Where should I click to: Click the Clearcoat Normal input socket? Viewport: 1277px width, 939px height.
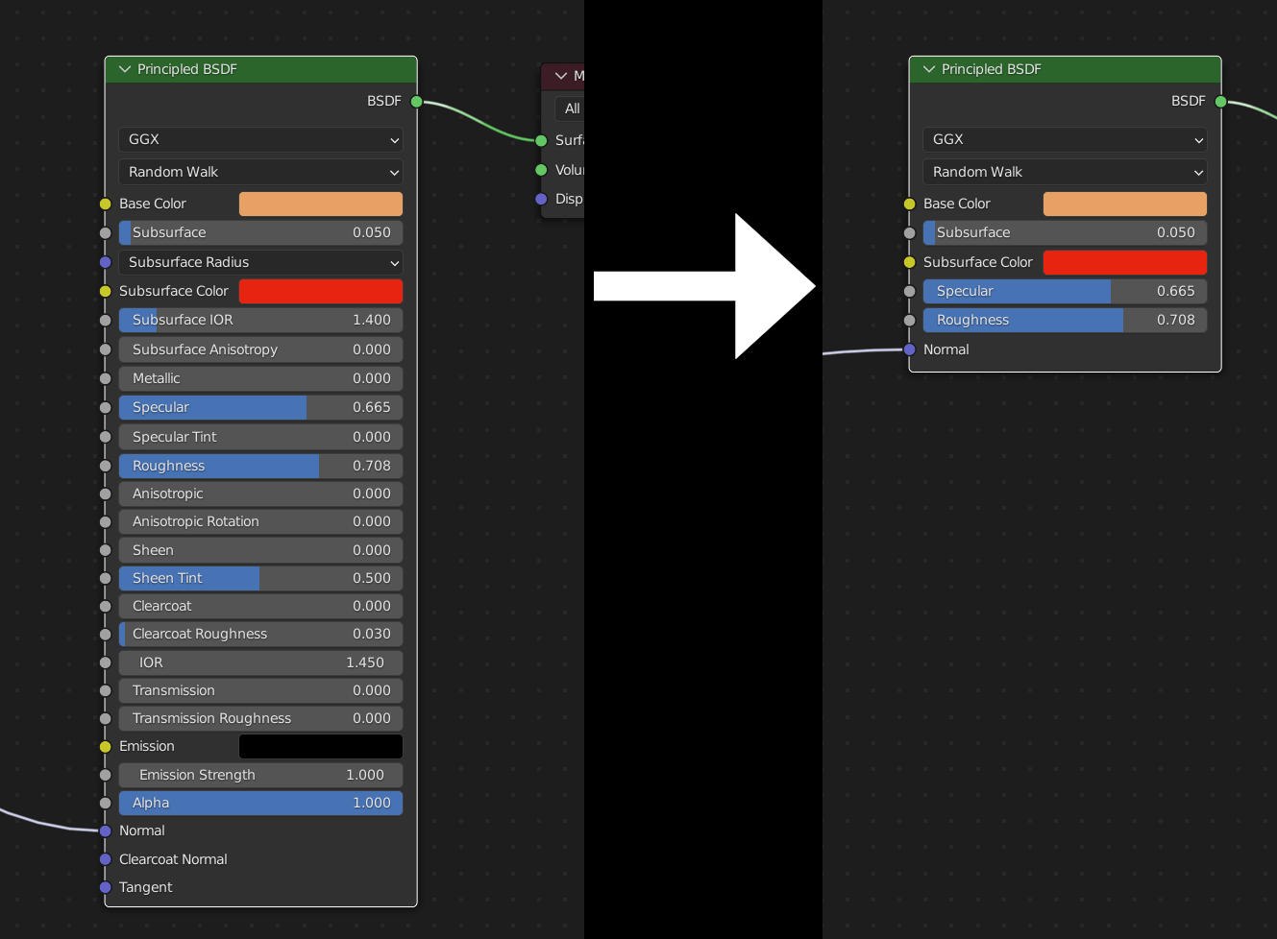106,859
